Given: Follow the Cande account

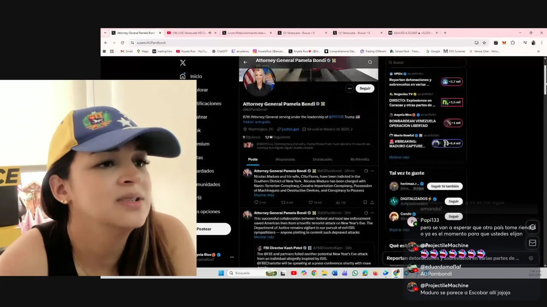Looking at the screenshot, I should pos(453,216).
